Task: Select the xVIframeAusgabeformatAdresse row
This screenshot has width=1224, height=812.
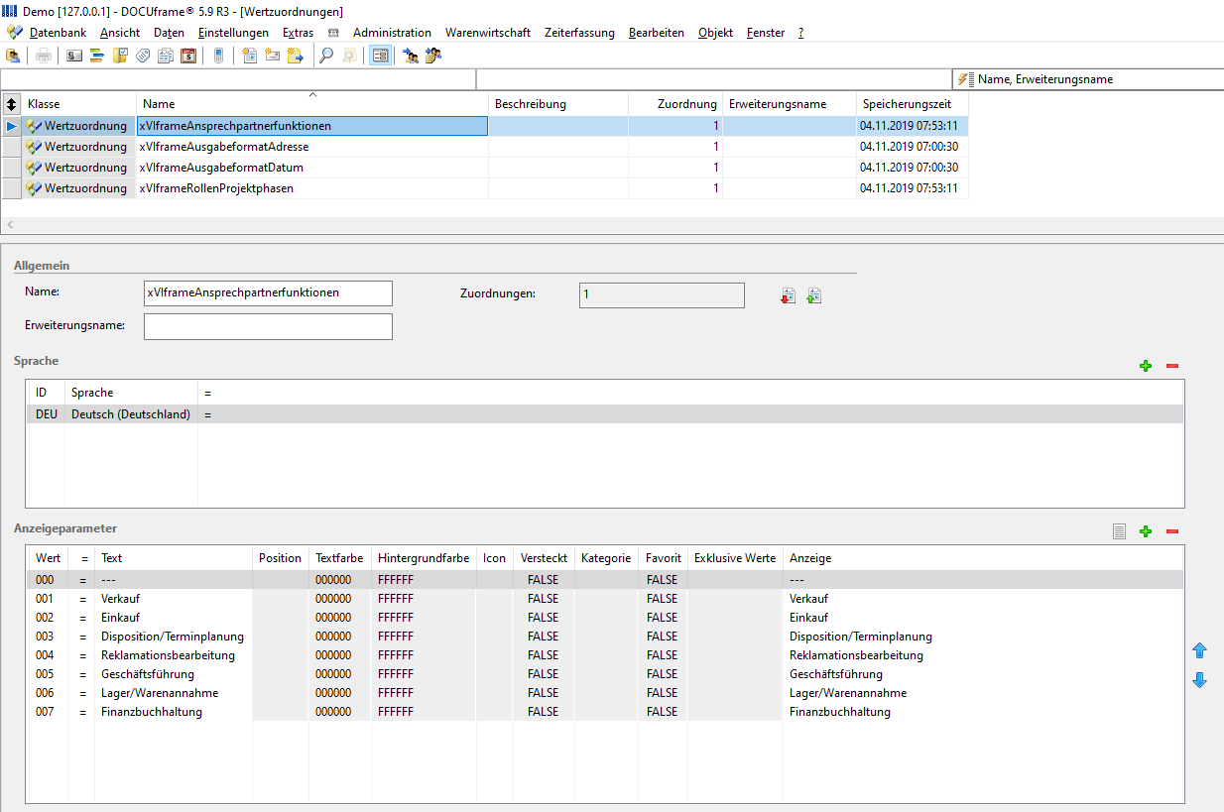Action: pyautogui.click(x=485, y=147)
